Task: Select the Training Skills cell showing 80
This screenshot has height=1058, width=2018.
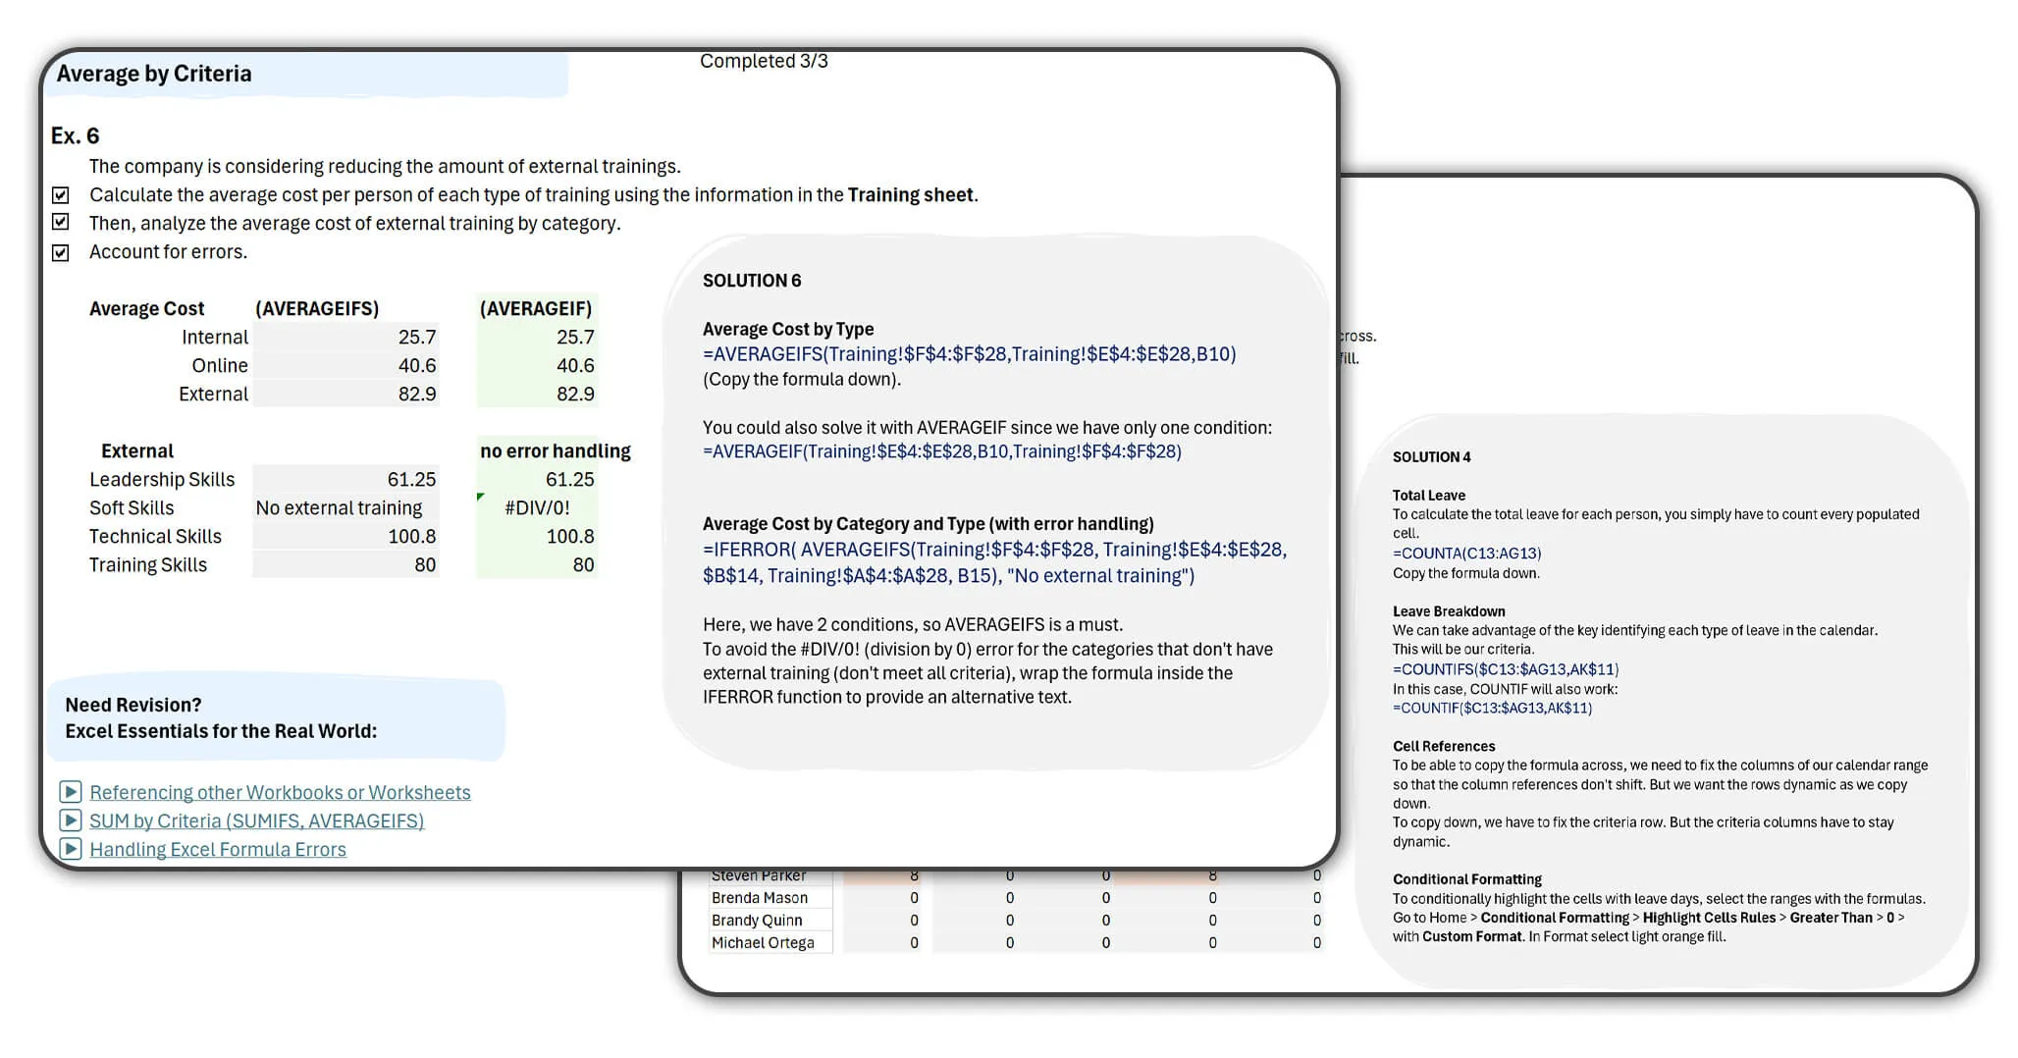Action: tap(346, 564)
